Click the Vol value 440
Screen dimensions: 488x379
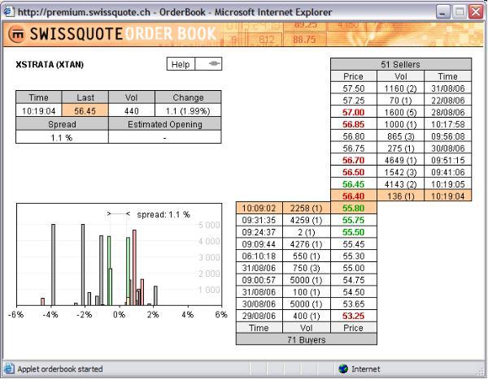(131, 110)
